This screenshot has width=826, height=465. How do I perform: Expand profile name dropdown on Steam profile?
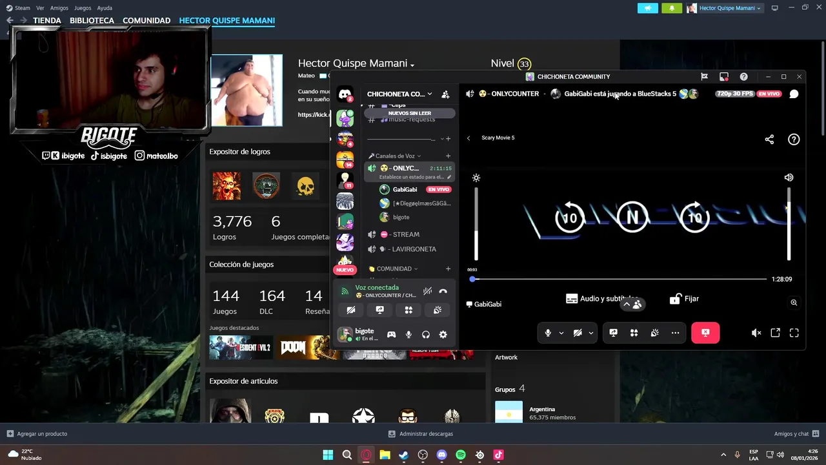click(x=412, y=65)
